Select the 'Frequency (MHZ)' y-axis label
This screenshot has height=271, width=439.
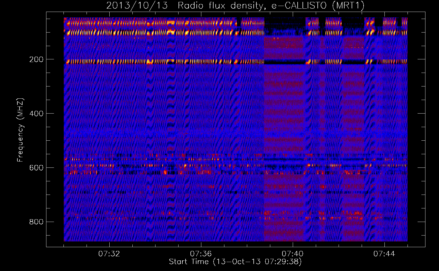[20, 130]
